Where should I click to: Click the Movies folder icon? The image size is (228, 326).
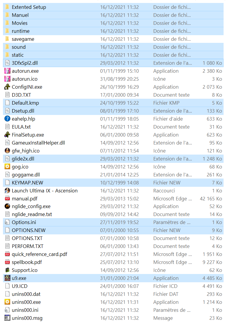(x=7, y=23)
